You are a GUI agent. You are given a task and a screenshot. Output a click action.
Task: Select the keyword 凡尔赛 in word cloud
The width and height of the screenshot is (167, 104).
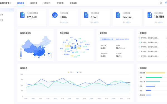pyautogui.click(x=85, y=47)
